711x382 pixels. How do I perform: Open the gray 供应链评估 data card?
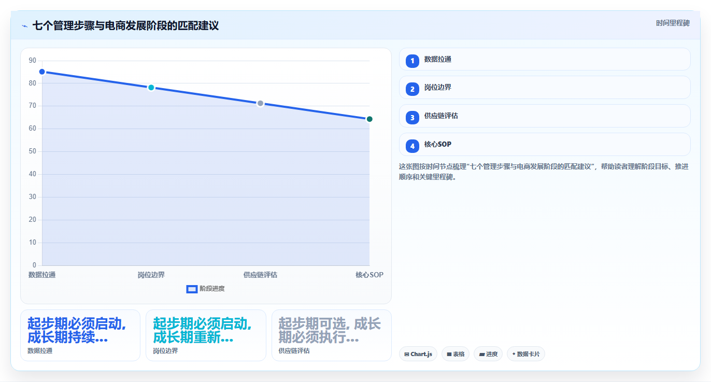(332, 335)
